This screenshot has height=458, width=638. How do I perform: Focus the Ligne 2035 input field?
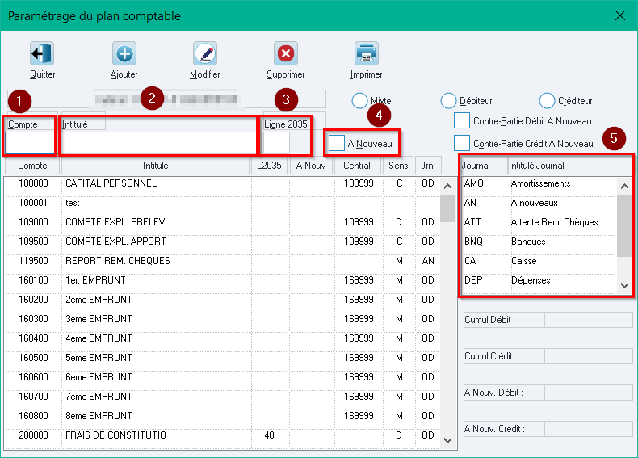pyautogui.click(x=276, y=143)
